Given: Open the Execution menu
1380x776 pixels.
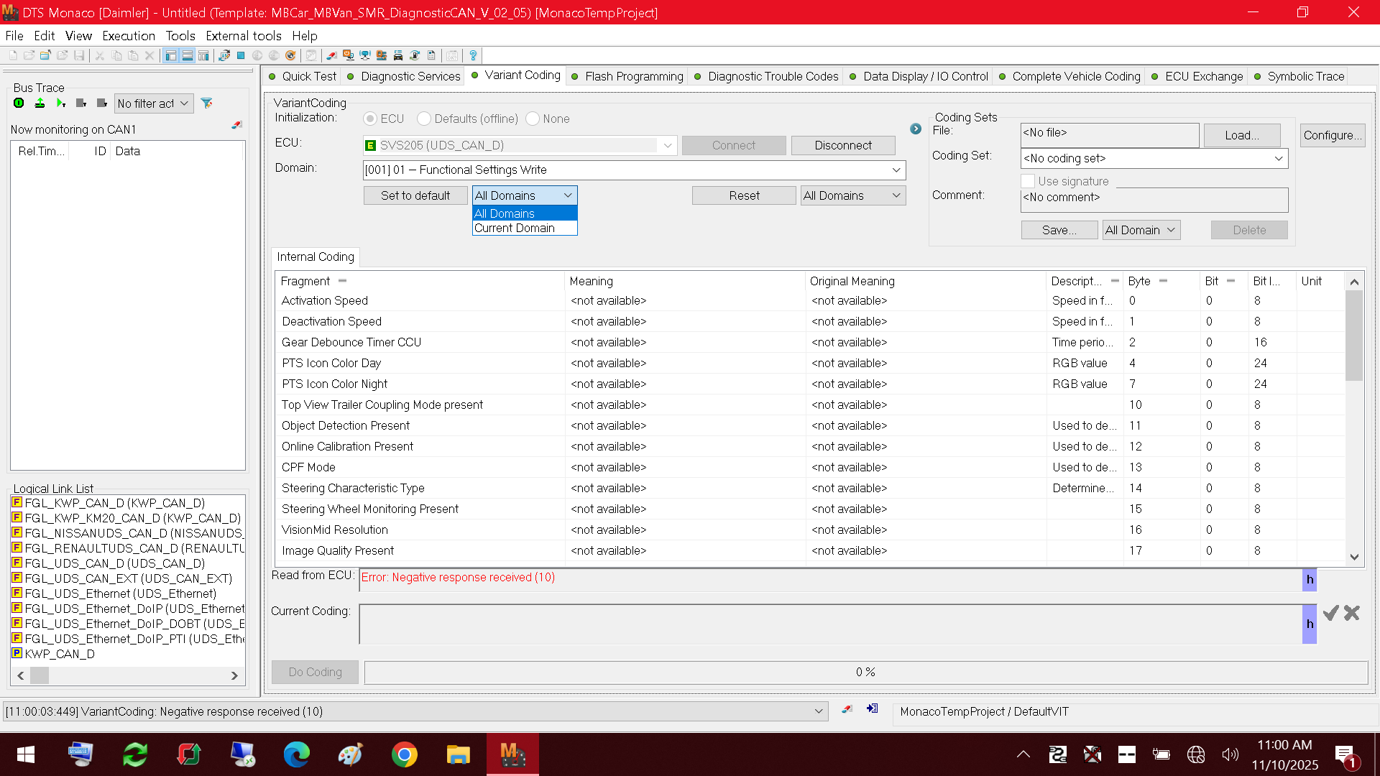Looking at the screenshot, I should click(x=129, y=36).
